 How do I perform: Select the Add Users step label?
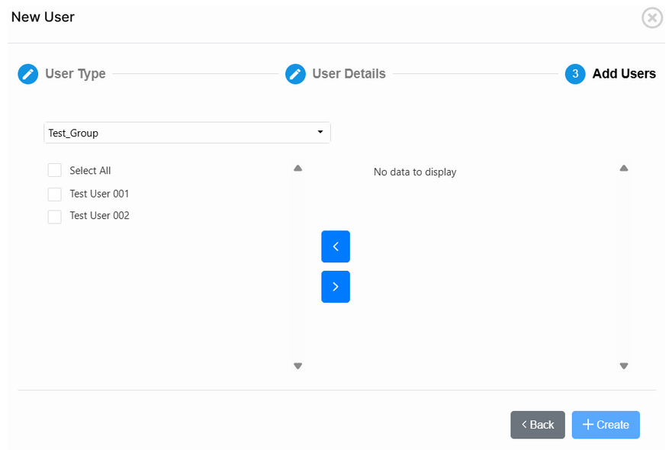pos(624,74)
